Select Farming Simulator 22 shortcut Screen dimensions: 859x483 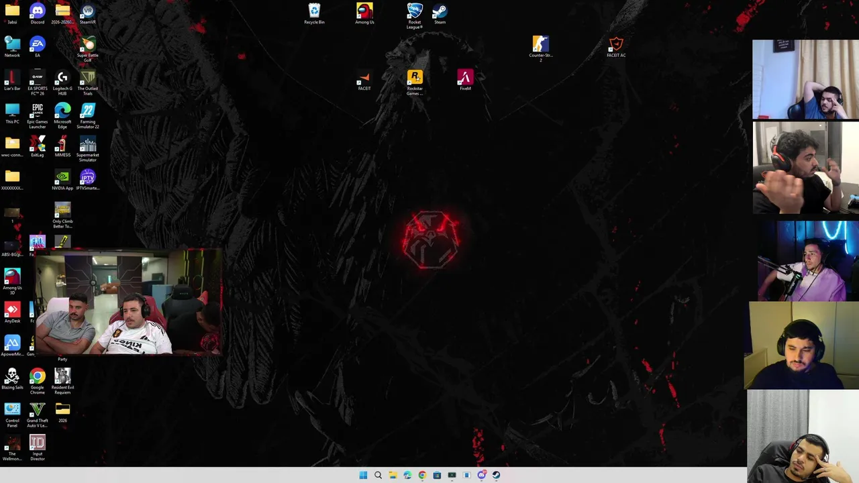[88, 116]
